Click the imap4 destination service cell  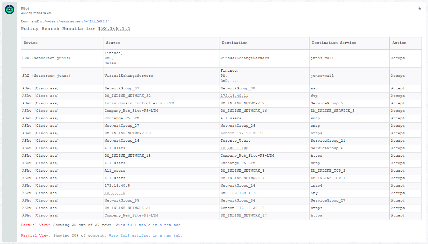317,186
